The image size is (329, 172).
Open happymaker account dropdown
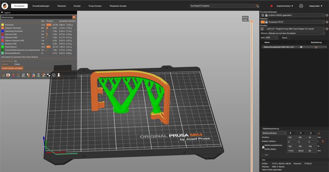click(315, 6)
